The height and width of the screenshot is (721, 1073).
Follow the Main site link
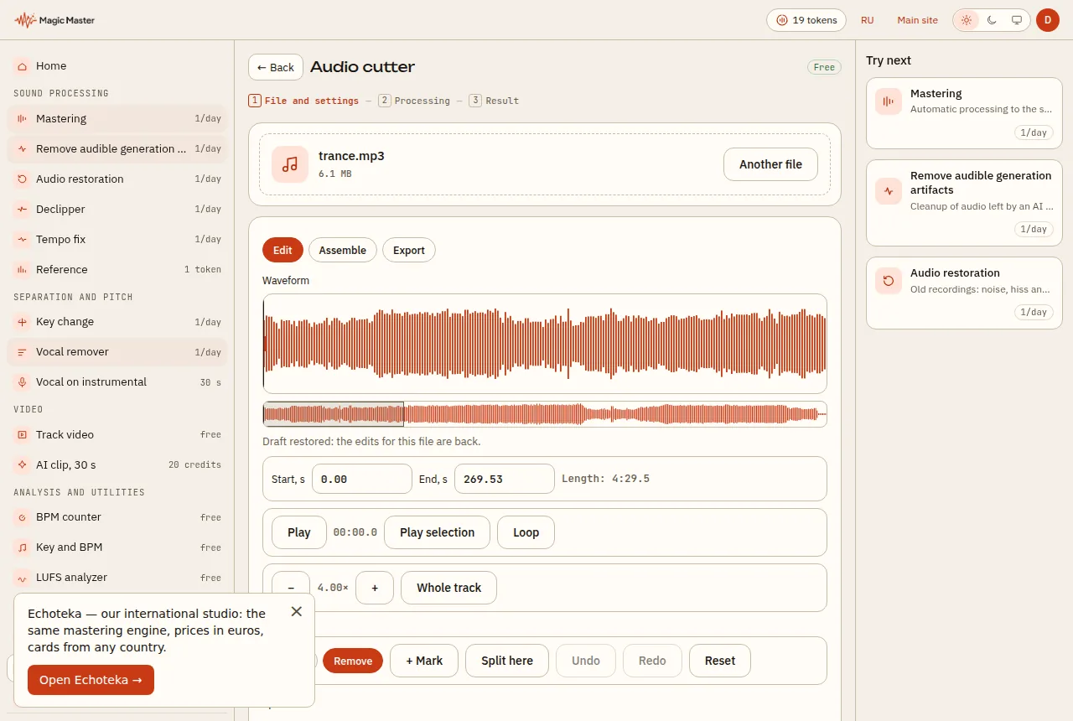coord(918,20)
